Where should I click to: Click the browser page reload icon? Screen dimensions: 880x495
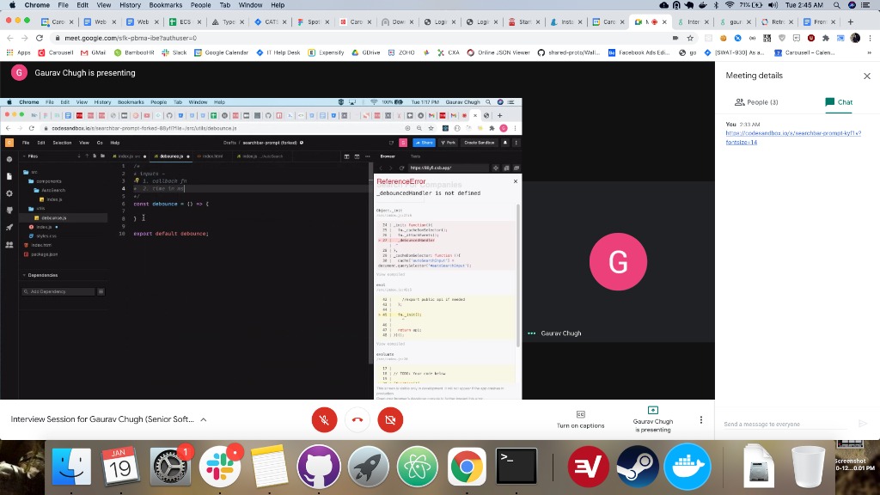pos(40,38)
